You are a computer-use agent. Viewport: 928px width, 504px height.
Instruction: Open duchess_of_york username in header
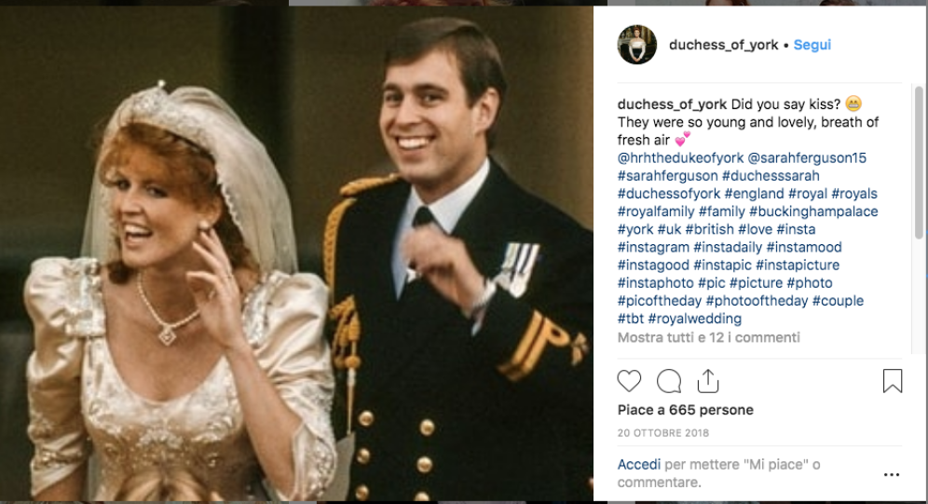click(724, 45)
